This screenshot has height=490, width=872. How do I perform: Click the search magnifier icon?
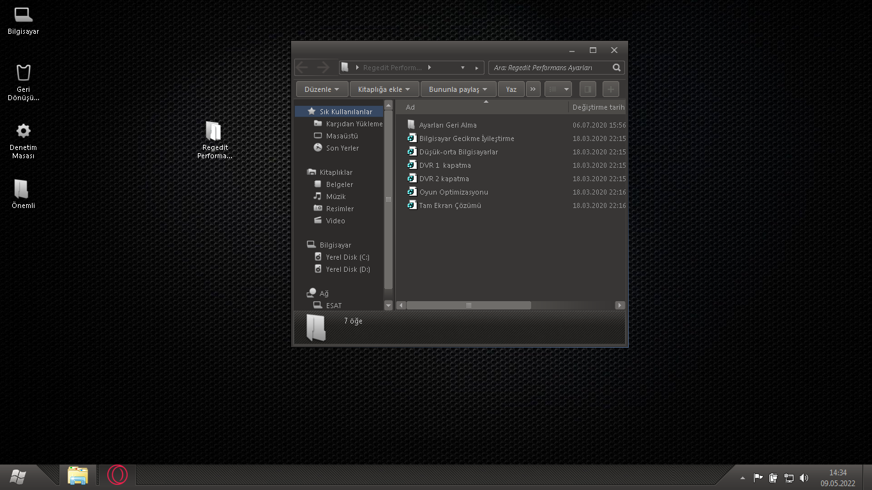617,67
